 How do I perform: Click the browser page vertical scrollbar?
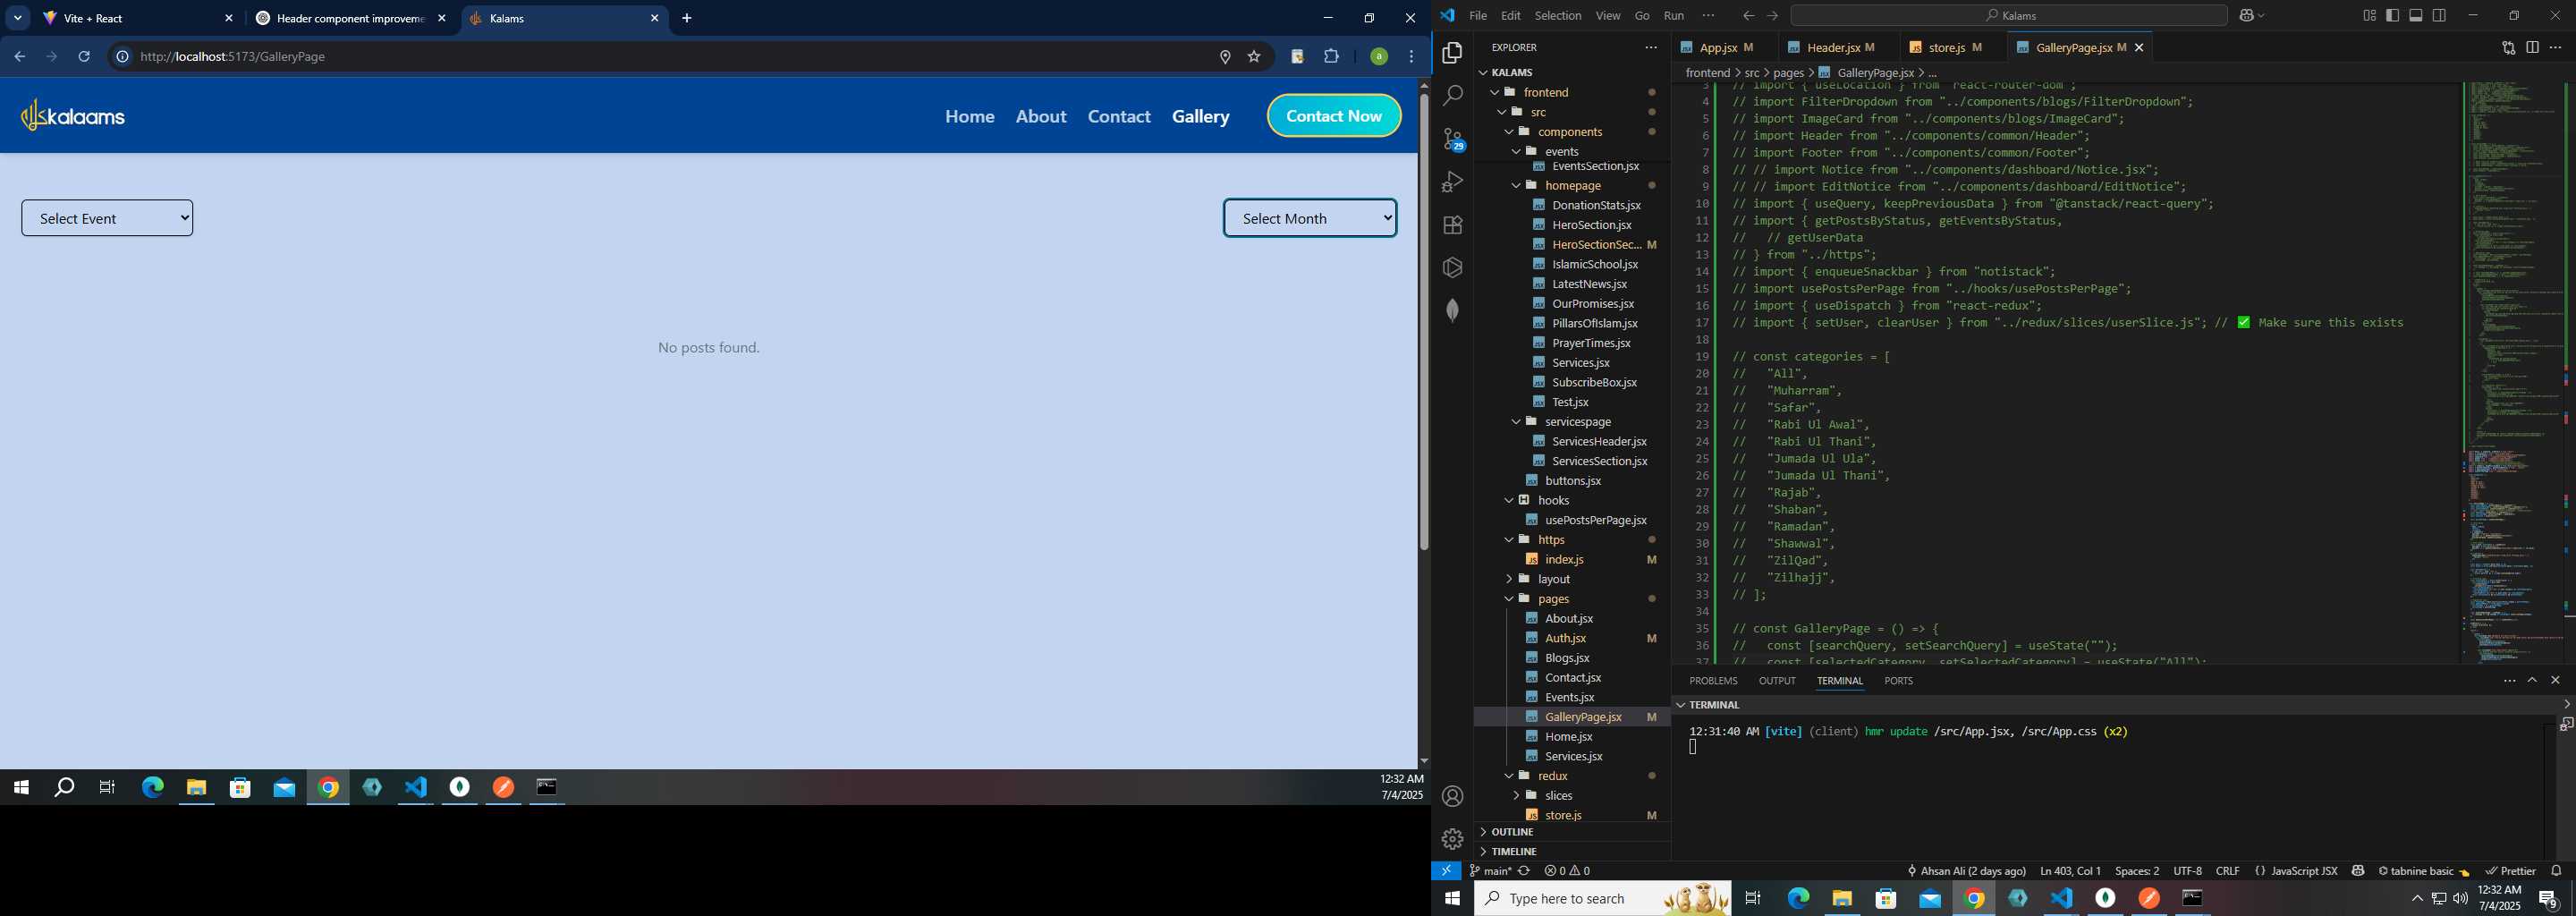click(x=1424, y=320)
